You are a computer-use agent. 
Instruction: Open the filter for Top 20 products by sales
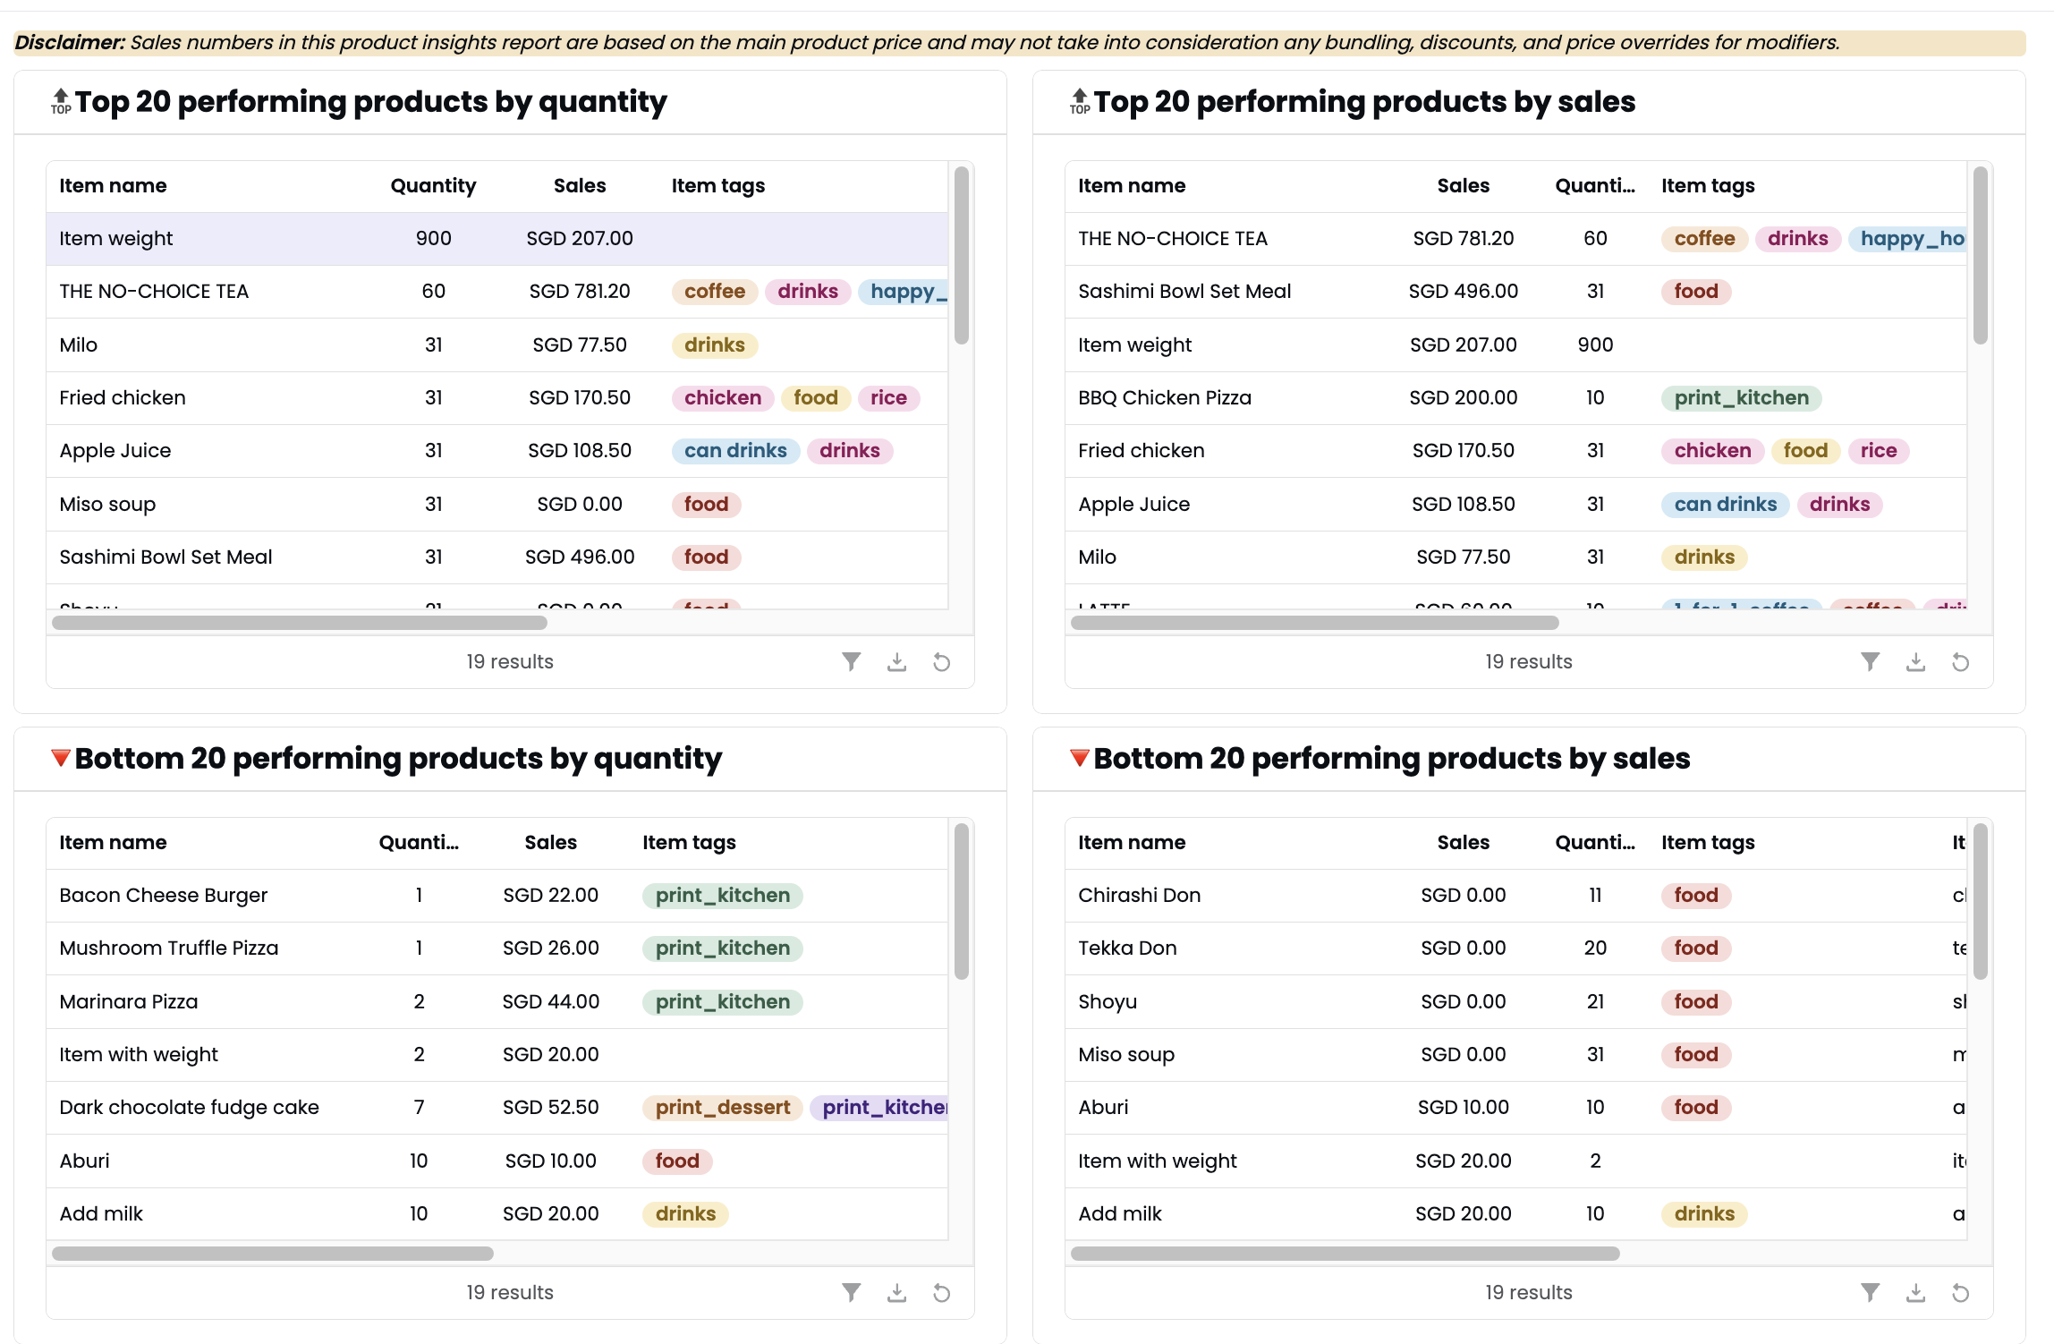coord(1870,662)
